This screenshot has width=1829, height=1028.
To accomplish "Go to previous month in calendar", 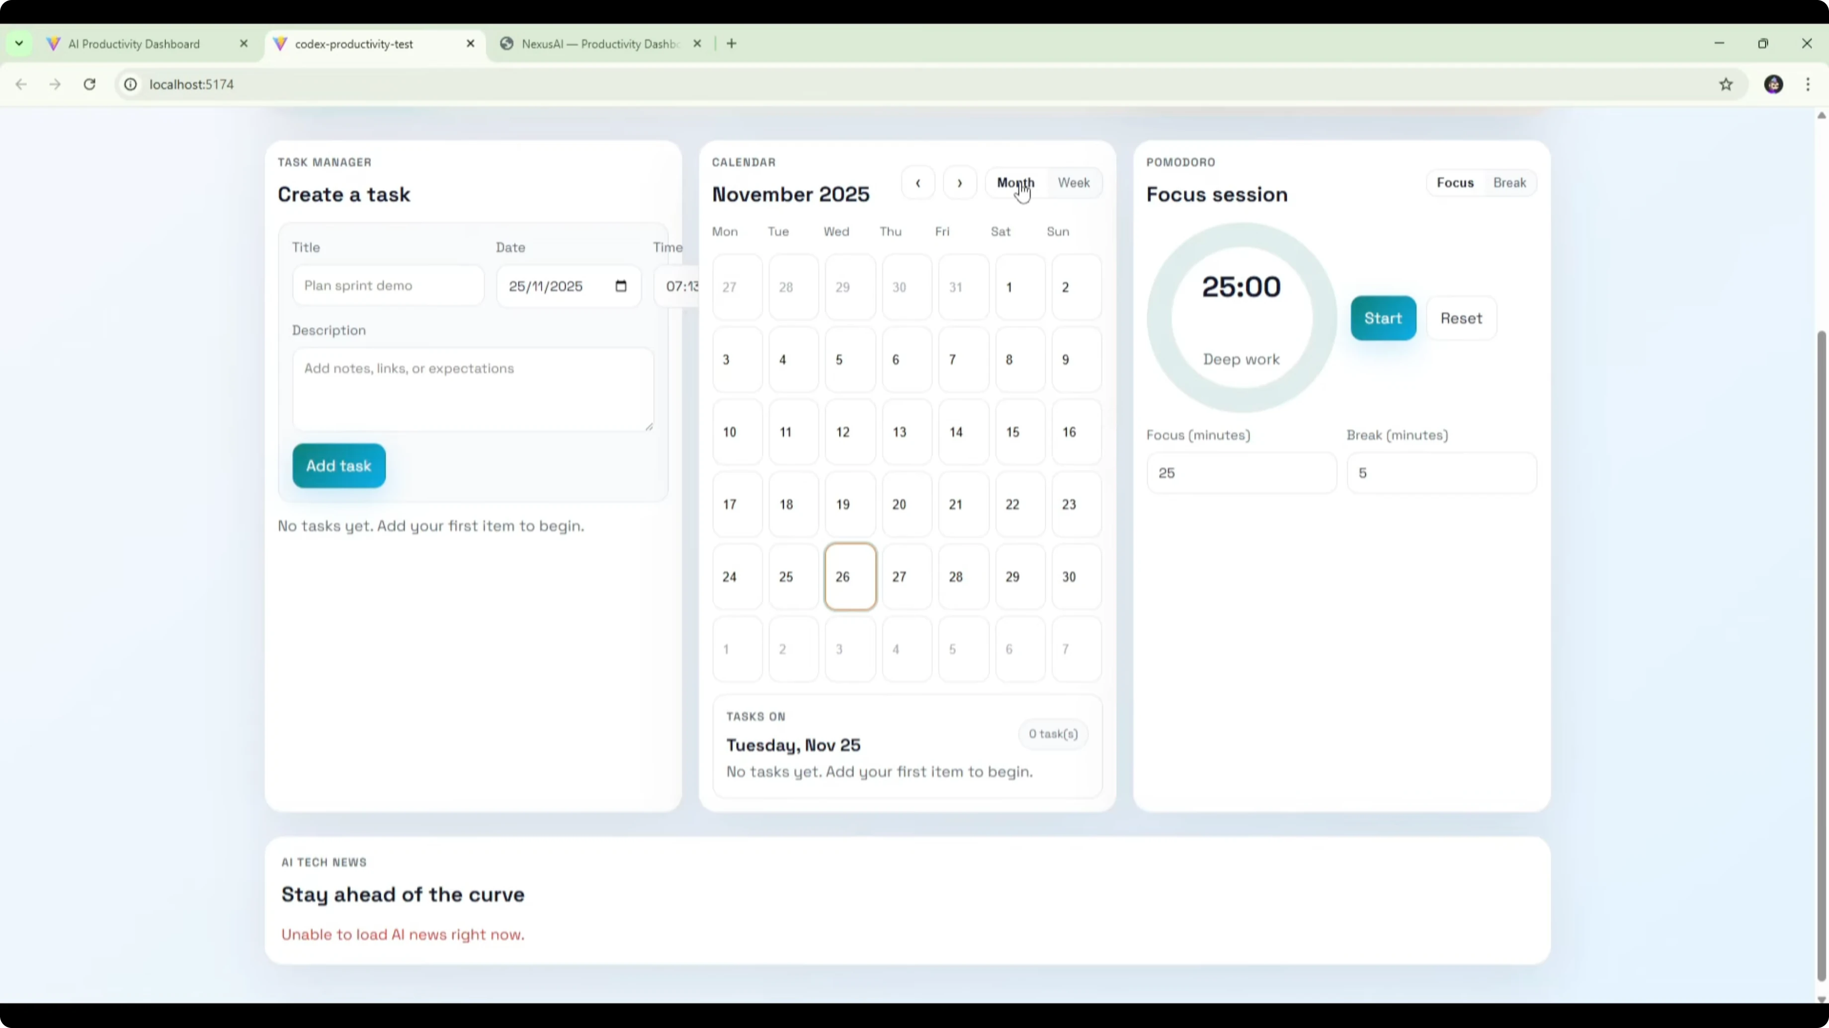I will point(917,184).
